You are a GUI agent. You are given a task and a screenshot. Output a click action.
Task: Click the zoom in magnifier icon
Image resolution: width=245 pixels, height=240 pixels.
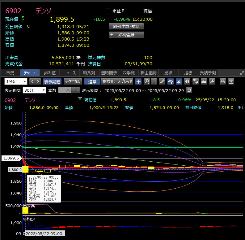click(147, 82)
